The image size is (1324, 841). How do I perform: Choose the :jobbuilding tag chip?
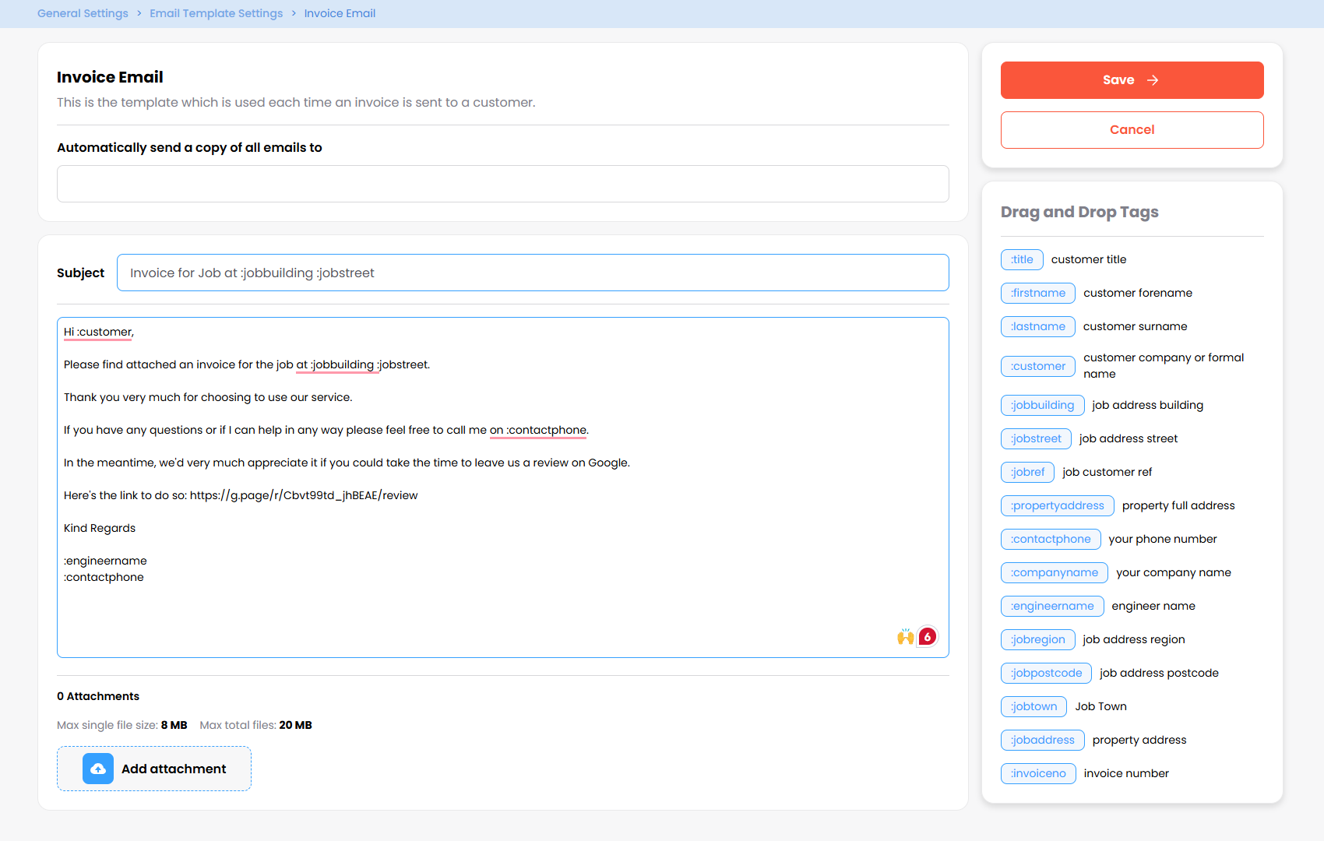click(x=1042, y=405)
